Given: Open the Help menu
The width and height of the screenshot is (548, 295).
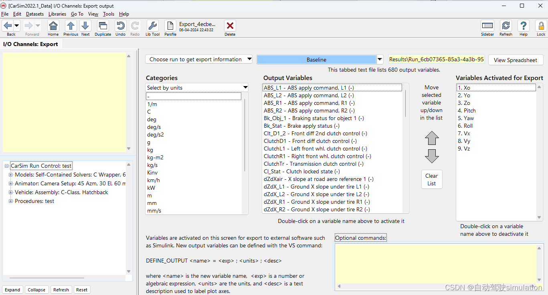Looking at the screenshot, I should (124, 14).
